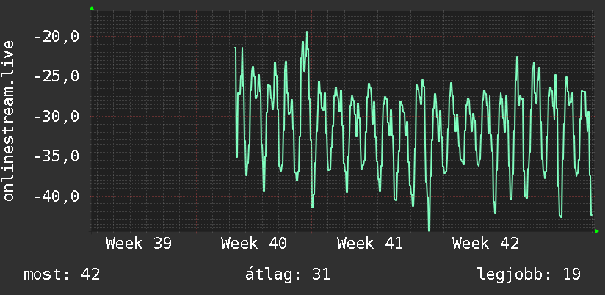Screen dimensions: 605x295
Task: Select the -20,0 Y-axis label
Action: (57, 37)
